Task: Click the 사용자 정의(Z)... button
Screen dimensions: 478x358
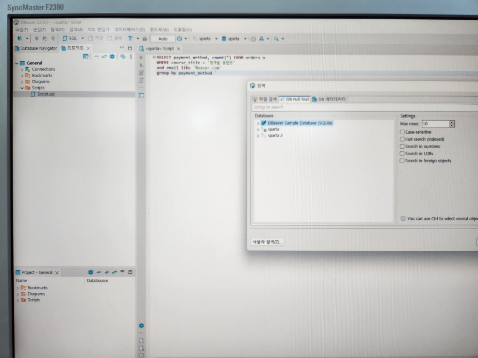Action: pyautogui.click(x=267, y=242)
